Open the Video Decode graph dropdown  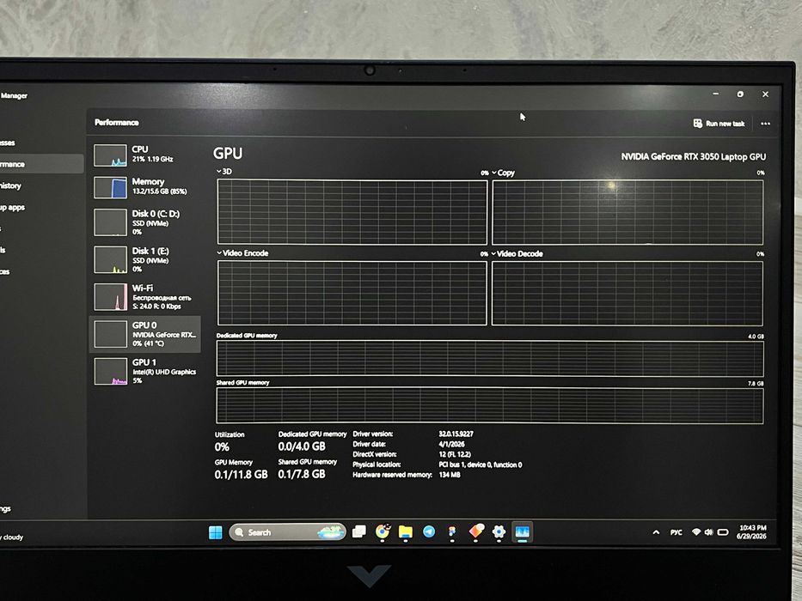pos(517,253)
